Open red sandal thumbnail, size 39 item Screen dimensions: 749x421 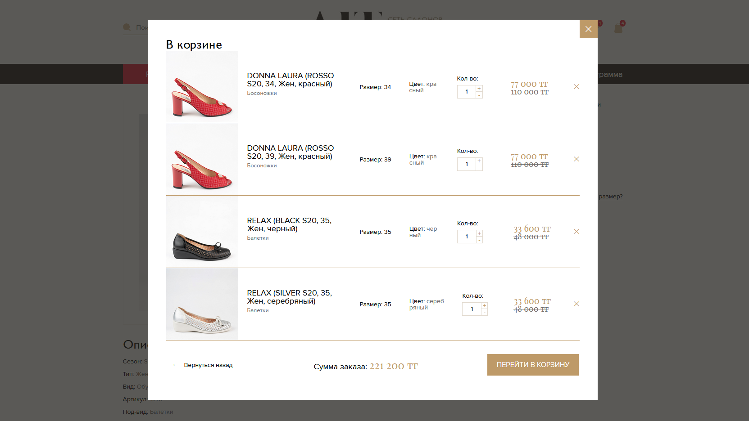click(202, 159)
